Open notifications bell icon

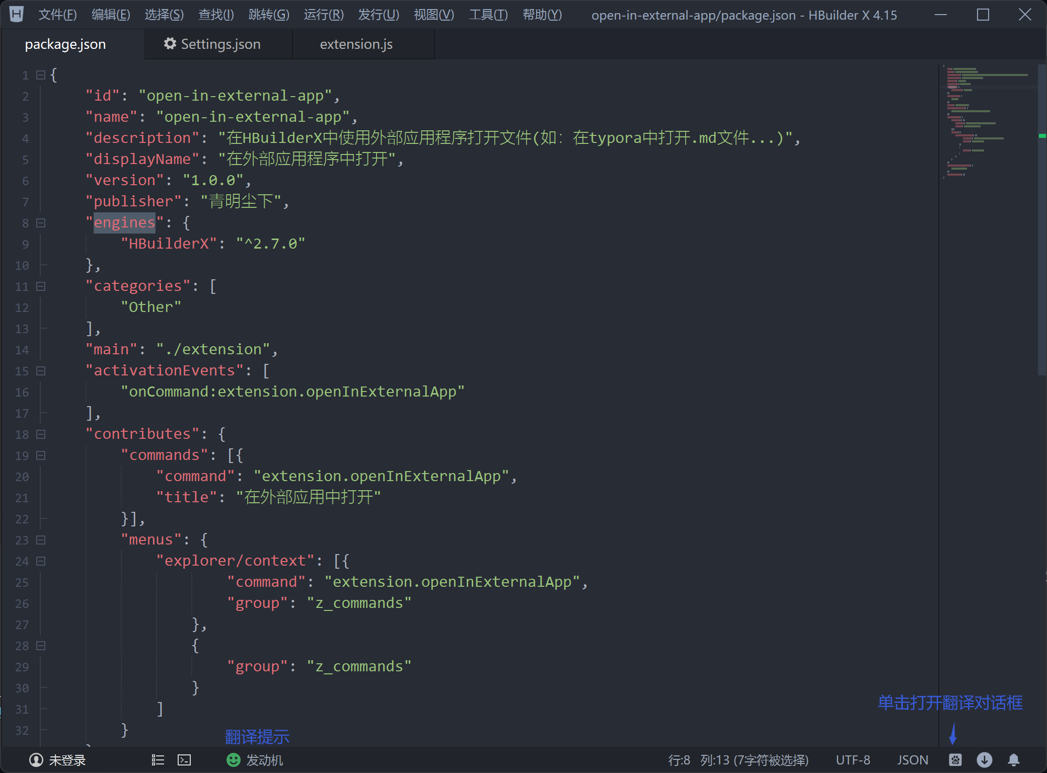pyautogui.click(x=1014, y=760)
